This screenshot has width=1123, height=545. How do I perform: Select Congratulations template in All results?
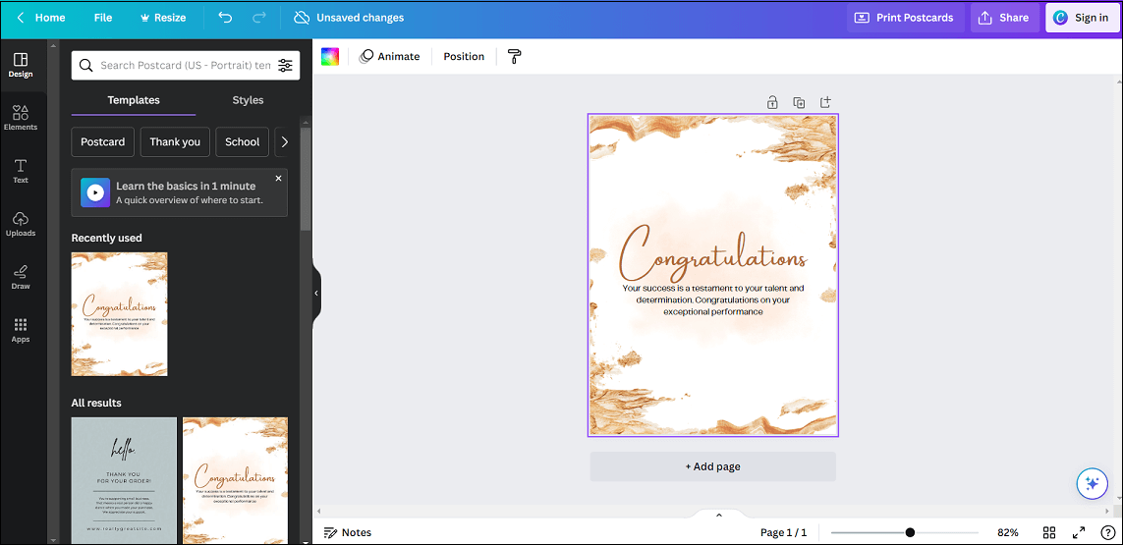(235, 480)
